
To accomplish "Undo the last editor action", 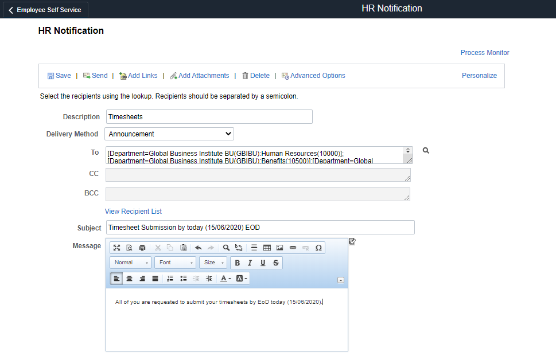I will (198, 248).
